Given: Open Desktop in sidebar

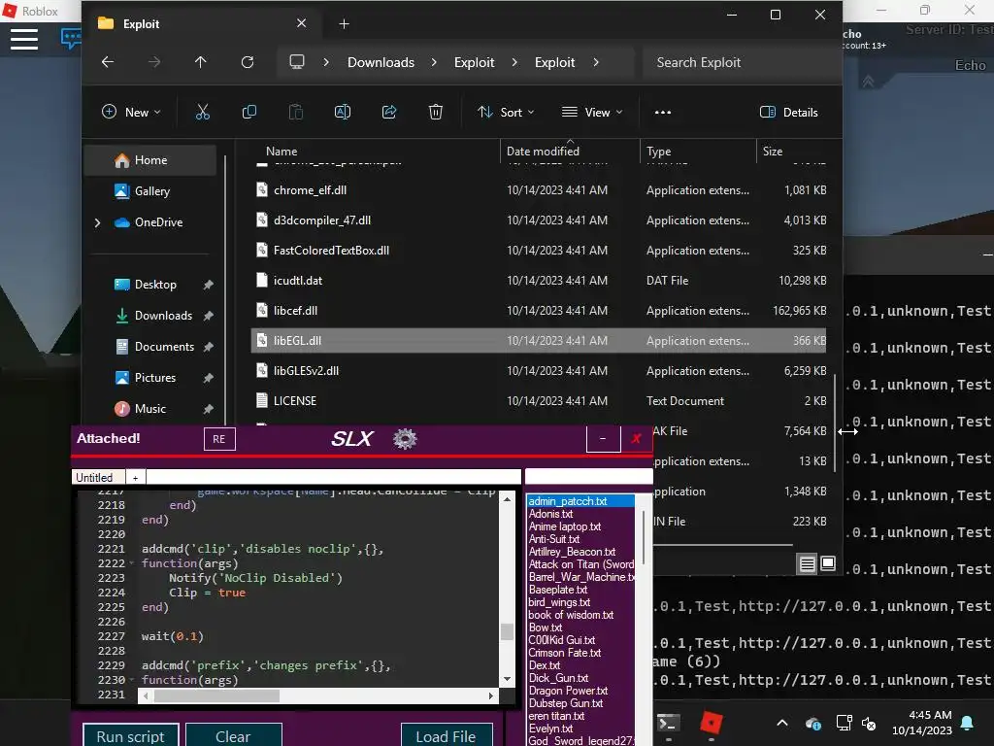Looking at the screenshot, I should 155,285.
